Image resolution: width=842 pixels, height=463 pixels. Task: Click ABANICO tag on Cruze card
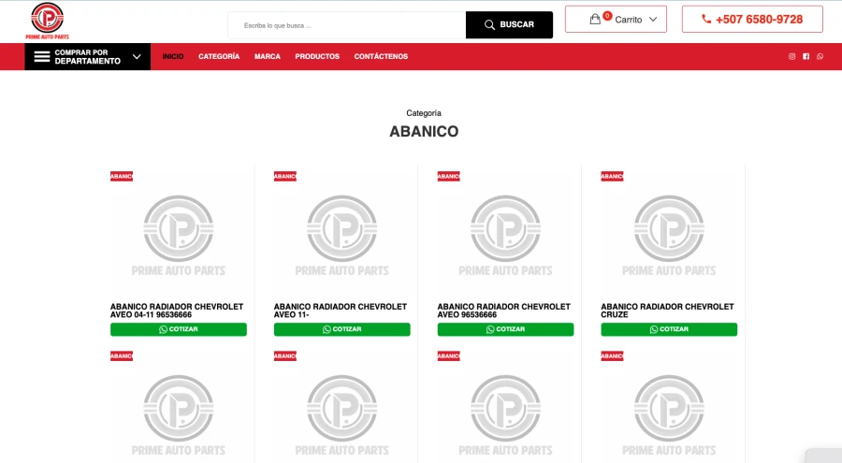pyautogui.click(x=612, y=176)
